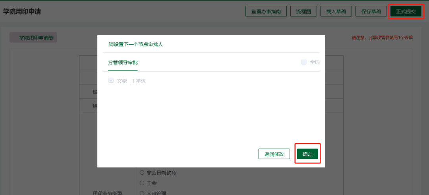
Task: Click the red 请注意 notice text
Action: pos(382,38)
